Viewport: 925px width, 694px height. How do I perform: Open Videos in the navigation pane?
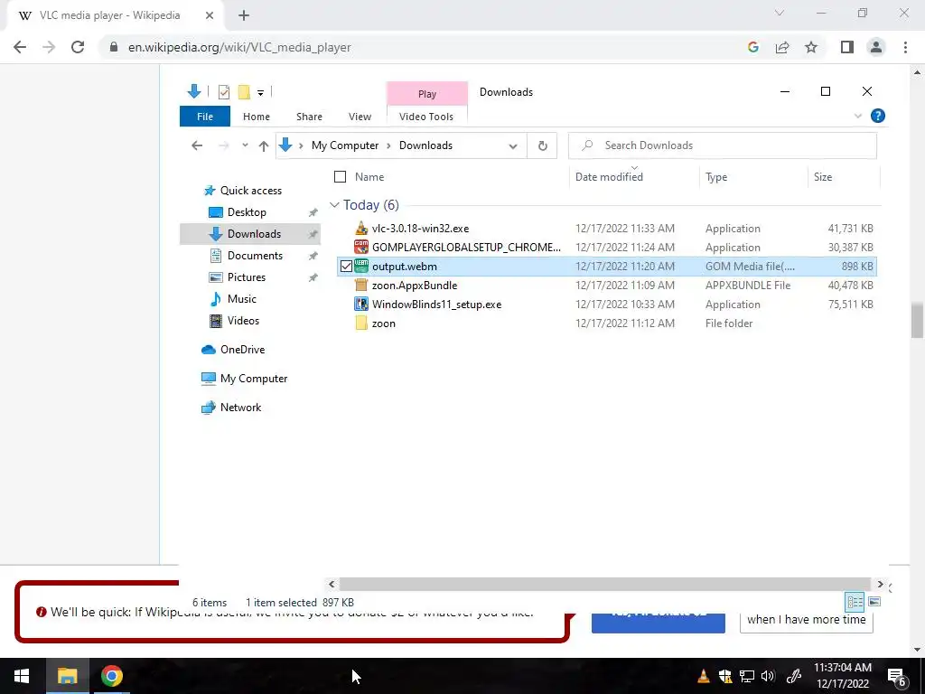click(x=243, y=321)
